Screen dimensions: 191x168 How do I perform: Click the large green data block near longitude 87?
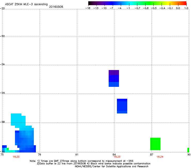155,144
